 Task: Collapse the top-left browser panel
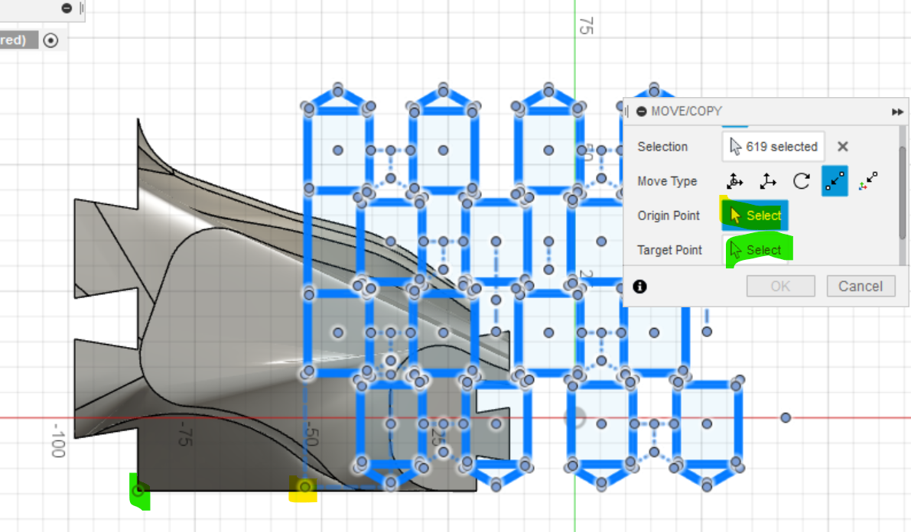[67, 8]
